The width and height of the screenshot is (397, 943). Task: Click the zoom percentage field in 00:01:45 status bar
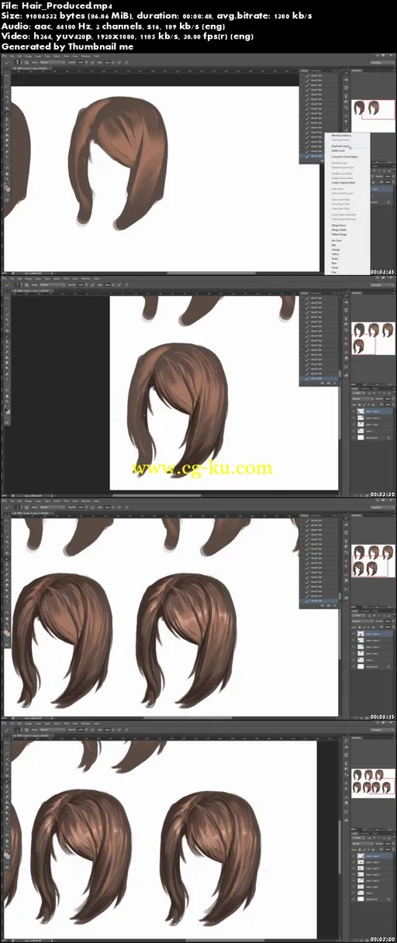click(x=5, y=273)
